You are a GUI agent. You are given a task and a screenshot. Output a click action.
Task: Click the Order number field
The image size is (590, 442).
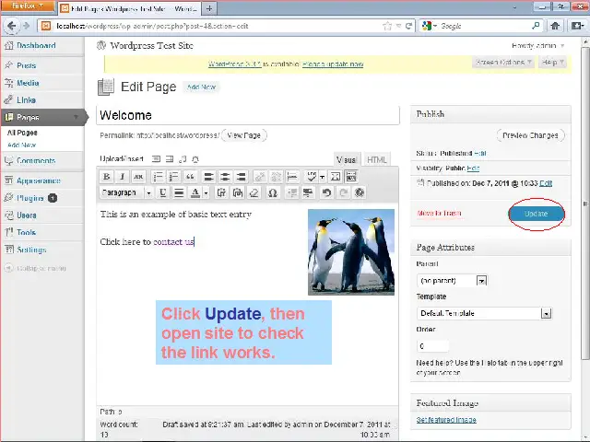pyautogui.click(x=432, y=346)
